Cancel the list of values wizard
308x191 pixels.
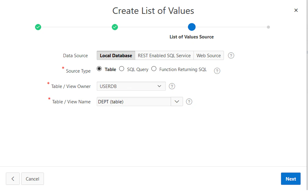[33, 179]
